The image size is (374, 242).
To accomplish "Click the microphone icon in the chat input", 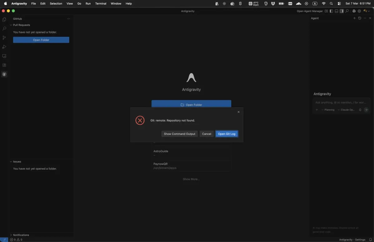I will 360,110.
